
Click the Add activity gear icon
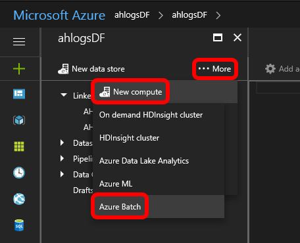click(270, 69)
